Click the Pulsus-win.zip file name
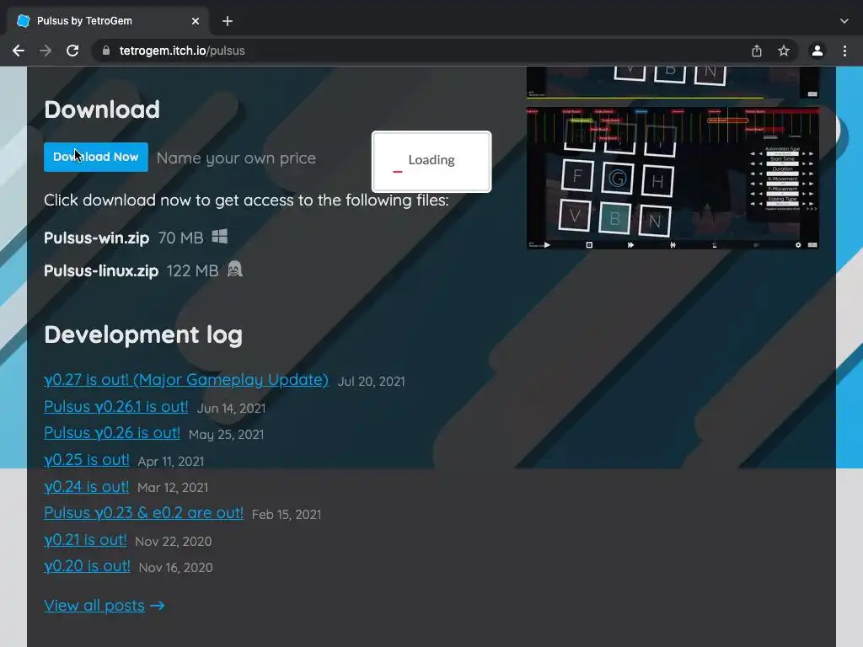The width and height of the screenshot is (863, 647). 97,238
